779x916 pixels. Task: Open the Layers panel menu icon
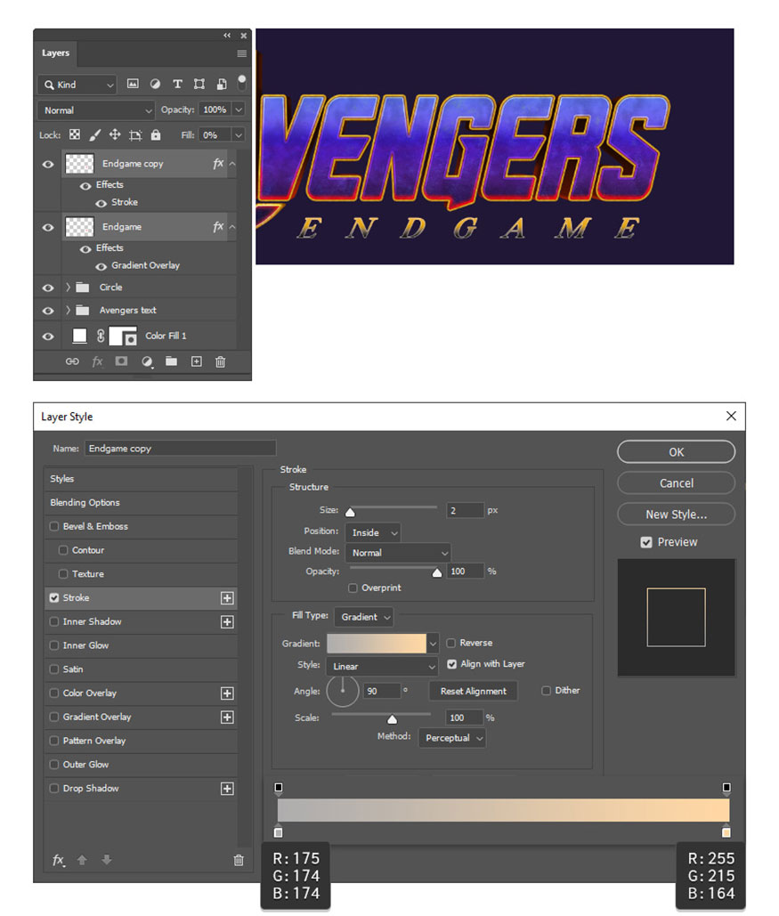click(x=241, y=53)
